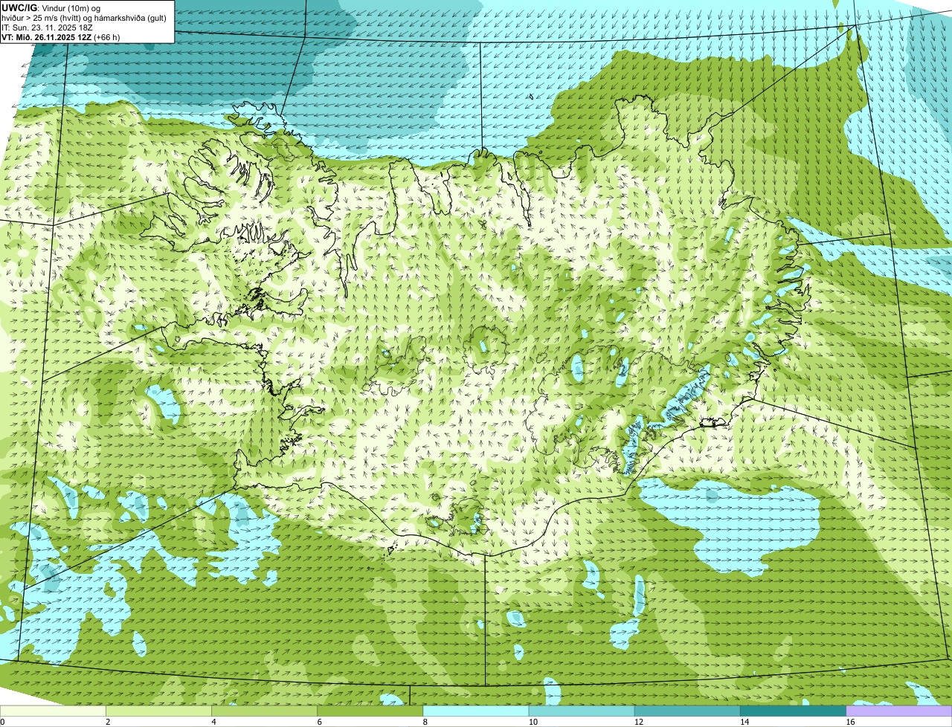Viewport: 952px width, 727px height.
Task: Select the dark green 6–8 legend swatch
Action: [x=371, y=711]
